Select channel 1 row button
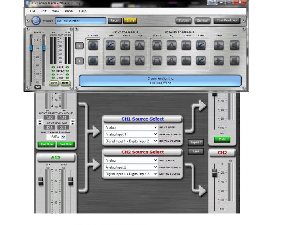The width and height of the screenshot is (301, 225). (x=79, y=46)
